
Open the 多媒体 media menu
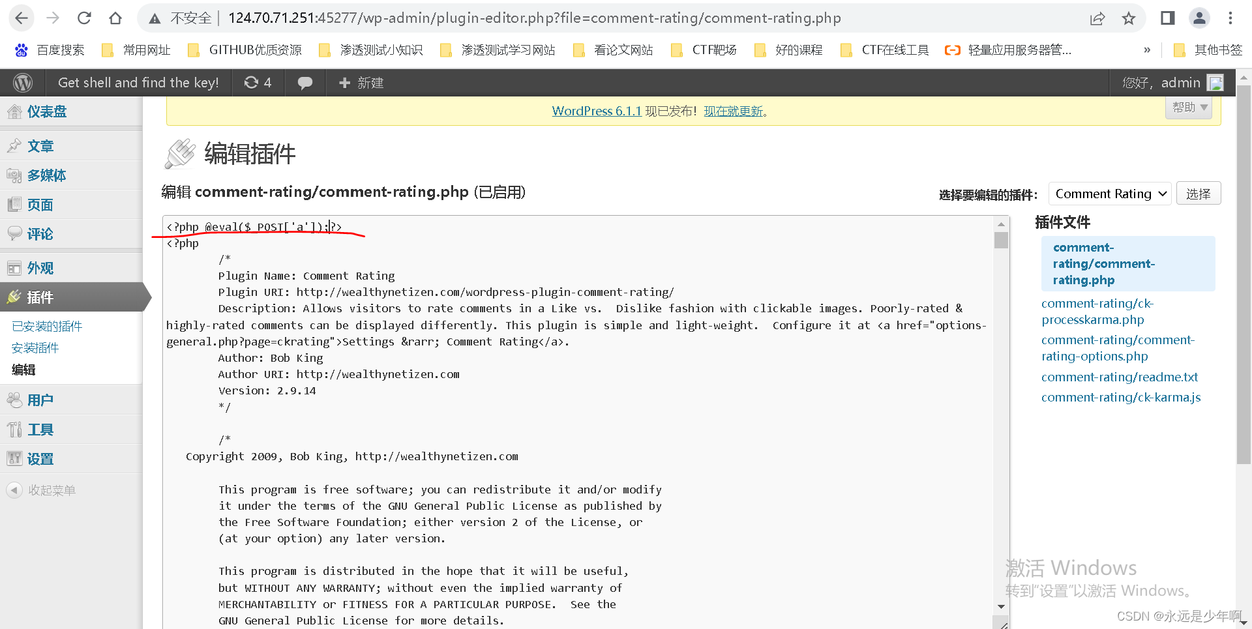pyautogui.click(x=47, y=175)
